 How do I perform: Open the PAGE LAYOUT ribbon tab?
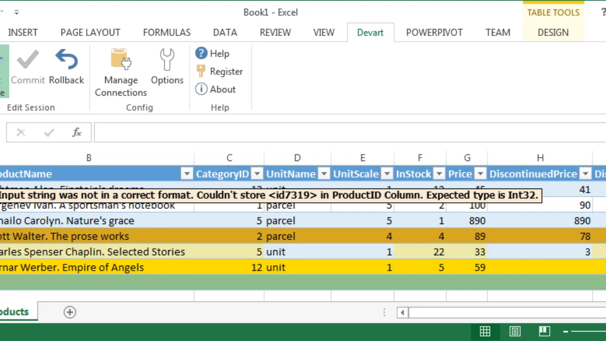point(90,32)
